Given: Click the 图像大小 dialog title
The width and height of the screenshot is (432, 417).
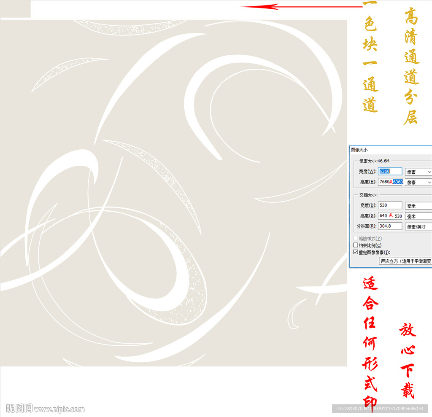Looking at the screenshot, I should (x=359, y=150).
